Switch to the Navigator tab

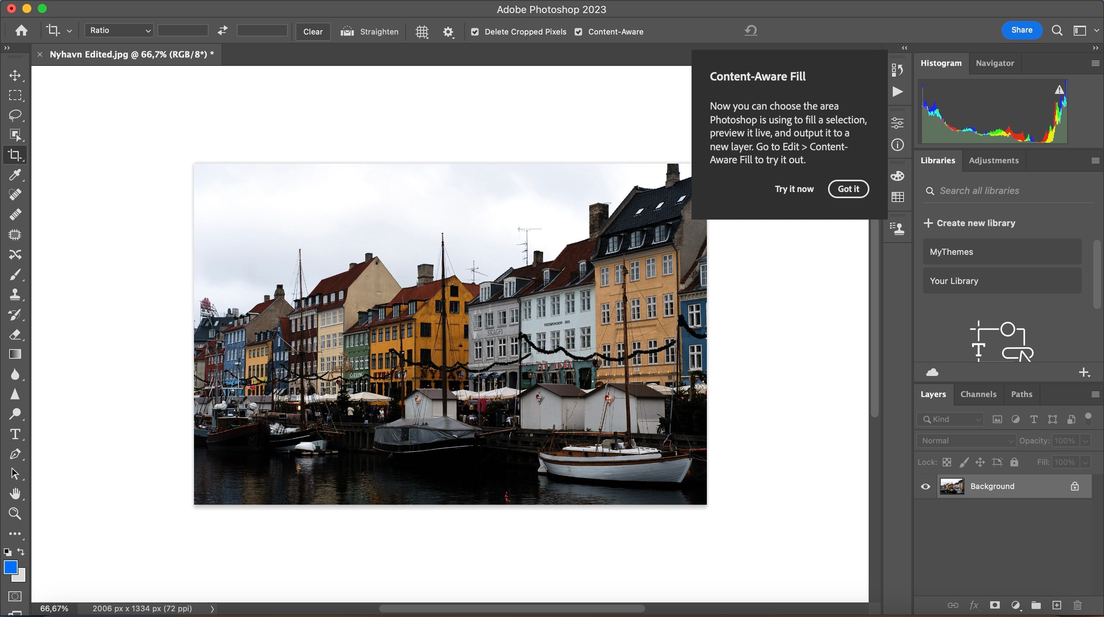(995, 63)
